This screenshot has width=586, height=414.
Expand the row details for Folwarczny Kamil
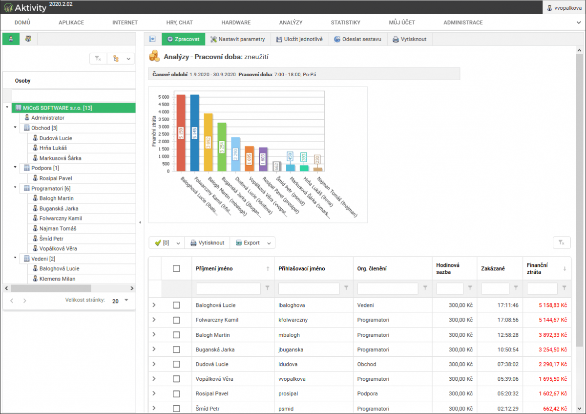pos(154,320)
